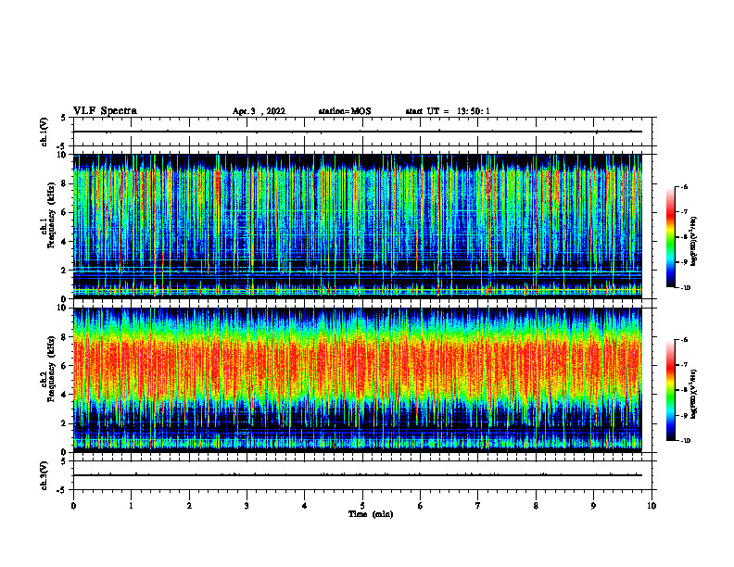Click the 'start UT = 13:50: 1' text
Viewport: 734px width, 567px height.
tap(448, 111)
